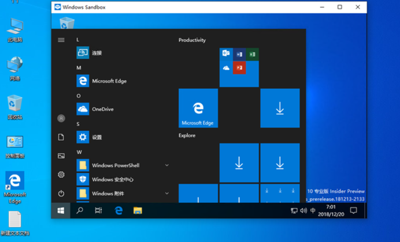Click the letter O header in app list
400x242 pixels.
pos(79,96)
